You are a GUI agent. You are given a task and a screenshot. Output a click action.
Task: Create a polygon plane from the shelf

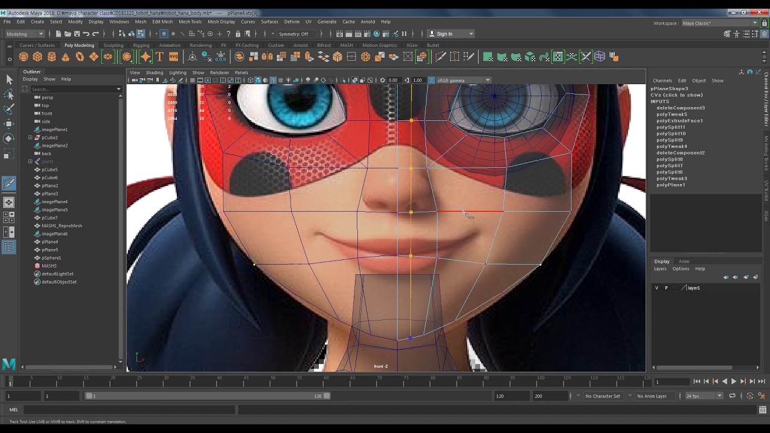[94, 57]
